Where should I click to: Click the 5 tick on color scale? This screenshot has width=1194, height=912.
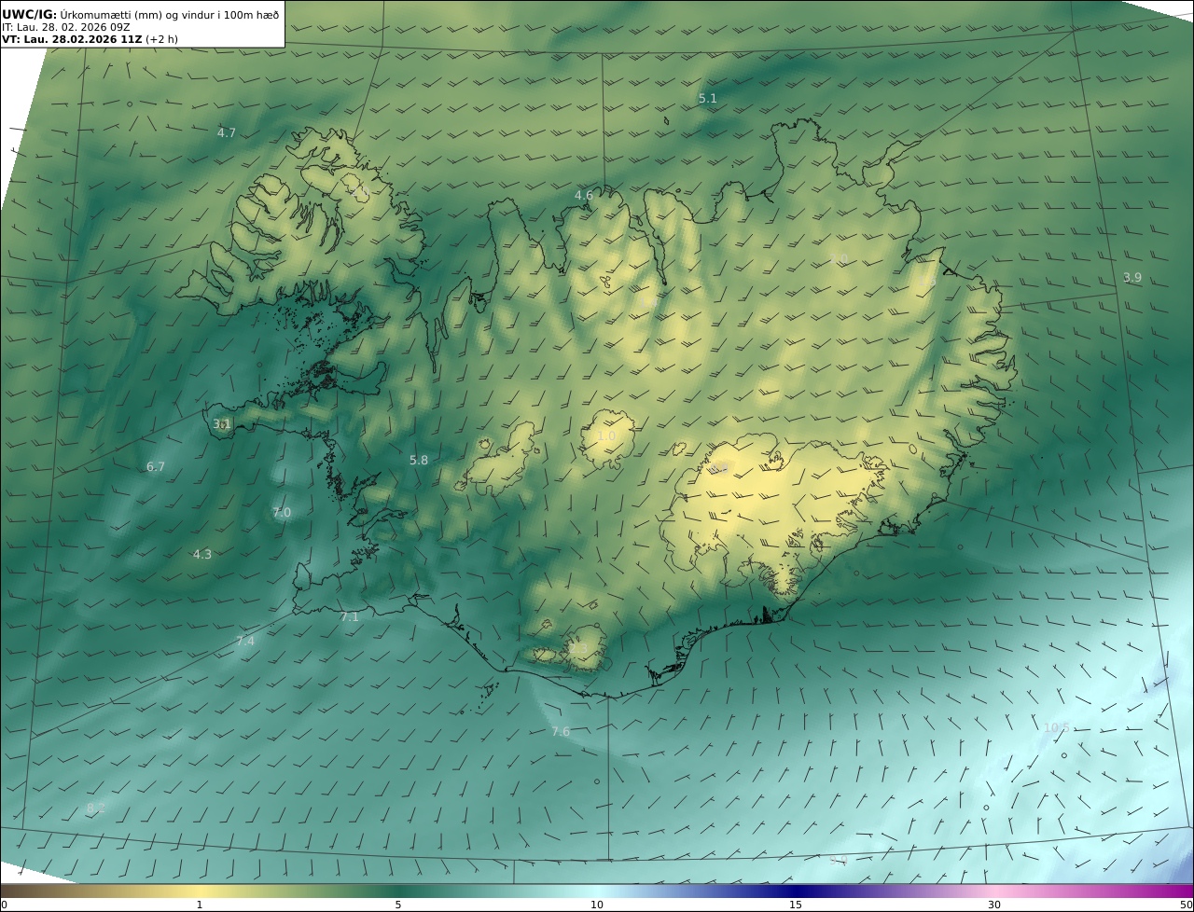398,904
